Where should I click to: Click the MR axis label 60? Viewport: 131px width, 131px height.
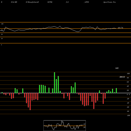pyautogui.click(x=128, y=82)
